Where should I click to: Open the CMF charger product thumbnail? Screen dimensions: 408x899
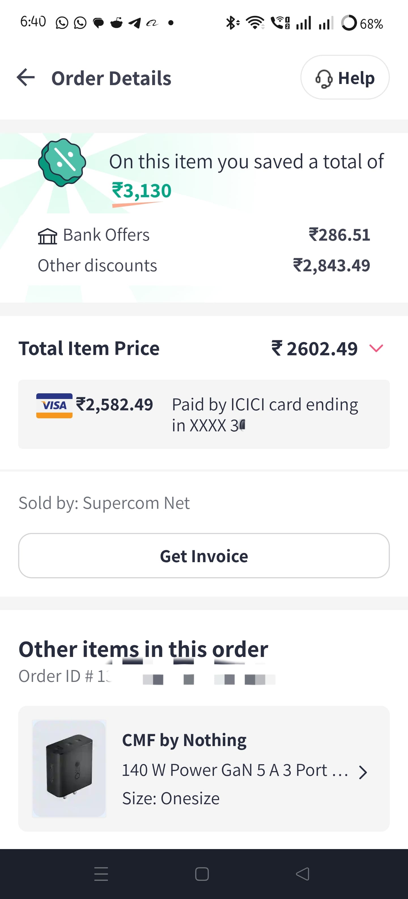69,768
